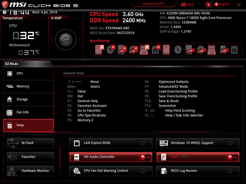
Task: Enable CPU Fan Fail Warning Control
Action: [x=143, y=171]
